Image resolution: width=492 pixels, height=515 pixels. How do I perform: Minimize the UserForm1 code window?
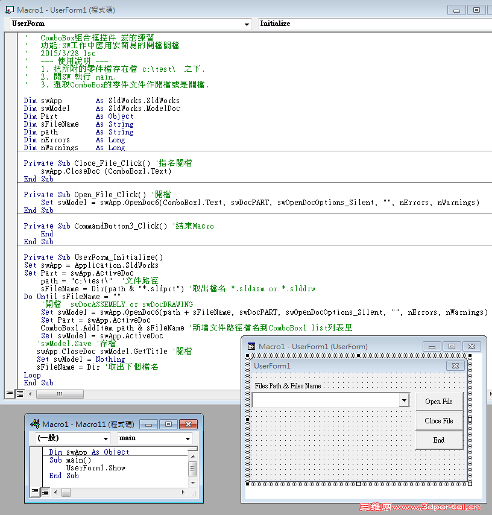(456, 10)
